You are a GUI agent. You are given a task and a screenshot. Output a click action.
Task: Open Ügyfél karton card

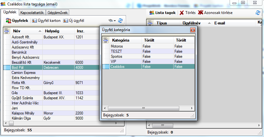click(x=46, y=21)
